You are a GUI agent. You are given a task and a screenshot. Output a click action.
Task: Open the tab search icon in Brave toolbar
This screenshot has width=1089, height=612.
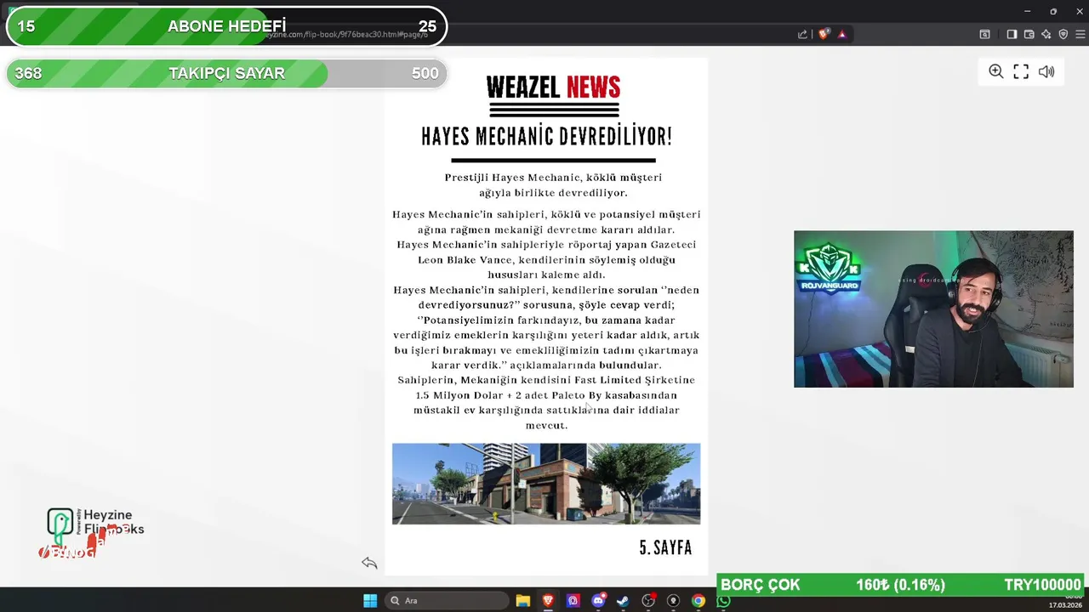984,34
